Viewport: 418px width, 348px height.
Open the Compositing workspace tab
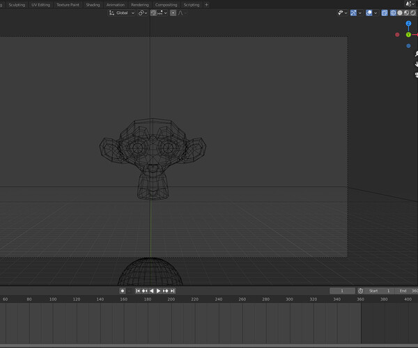pos(166,5)
